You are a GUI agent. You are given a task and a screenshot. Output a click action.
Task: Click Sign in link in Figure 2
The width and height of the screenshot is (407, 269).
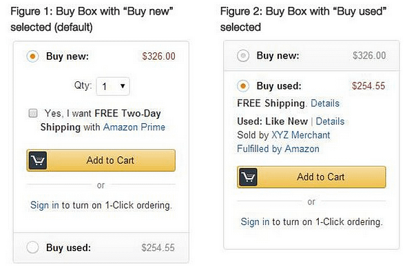(255, 222)
